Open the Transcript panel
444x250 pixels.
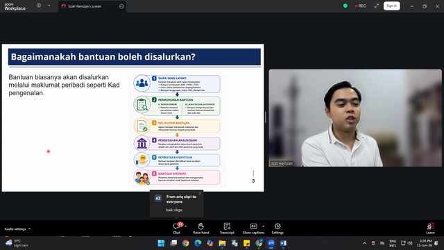(227, 228)
